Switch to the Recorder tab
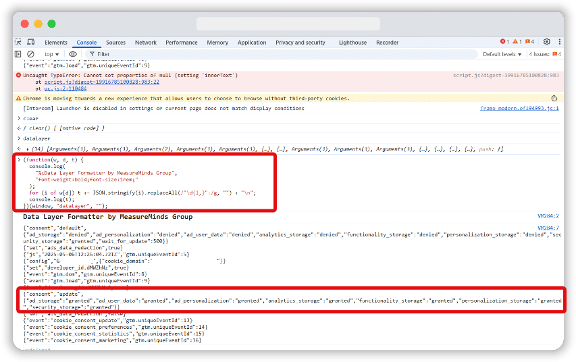The height and width of the screenshot is (362, 576). click(x=387, y=43)
